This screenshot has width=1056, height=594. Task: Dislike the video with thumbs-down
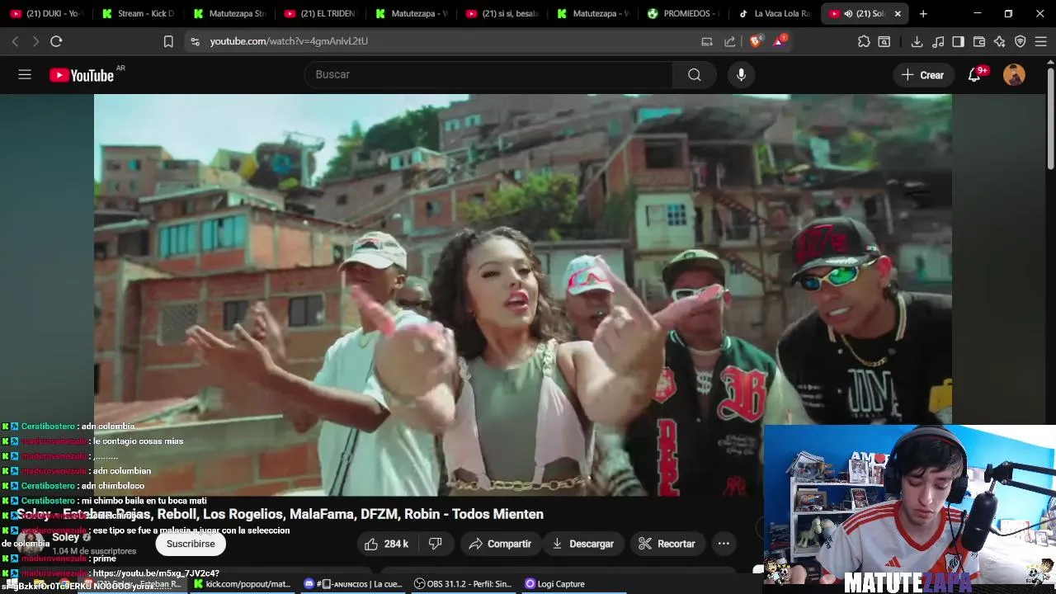(x=436, y=544)
